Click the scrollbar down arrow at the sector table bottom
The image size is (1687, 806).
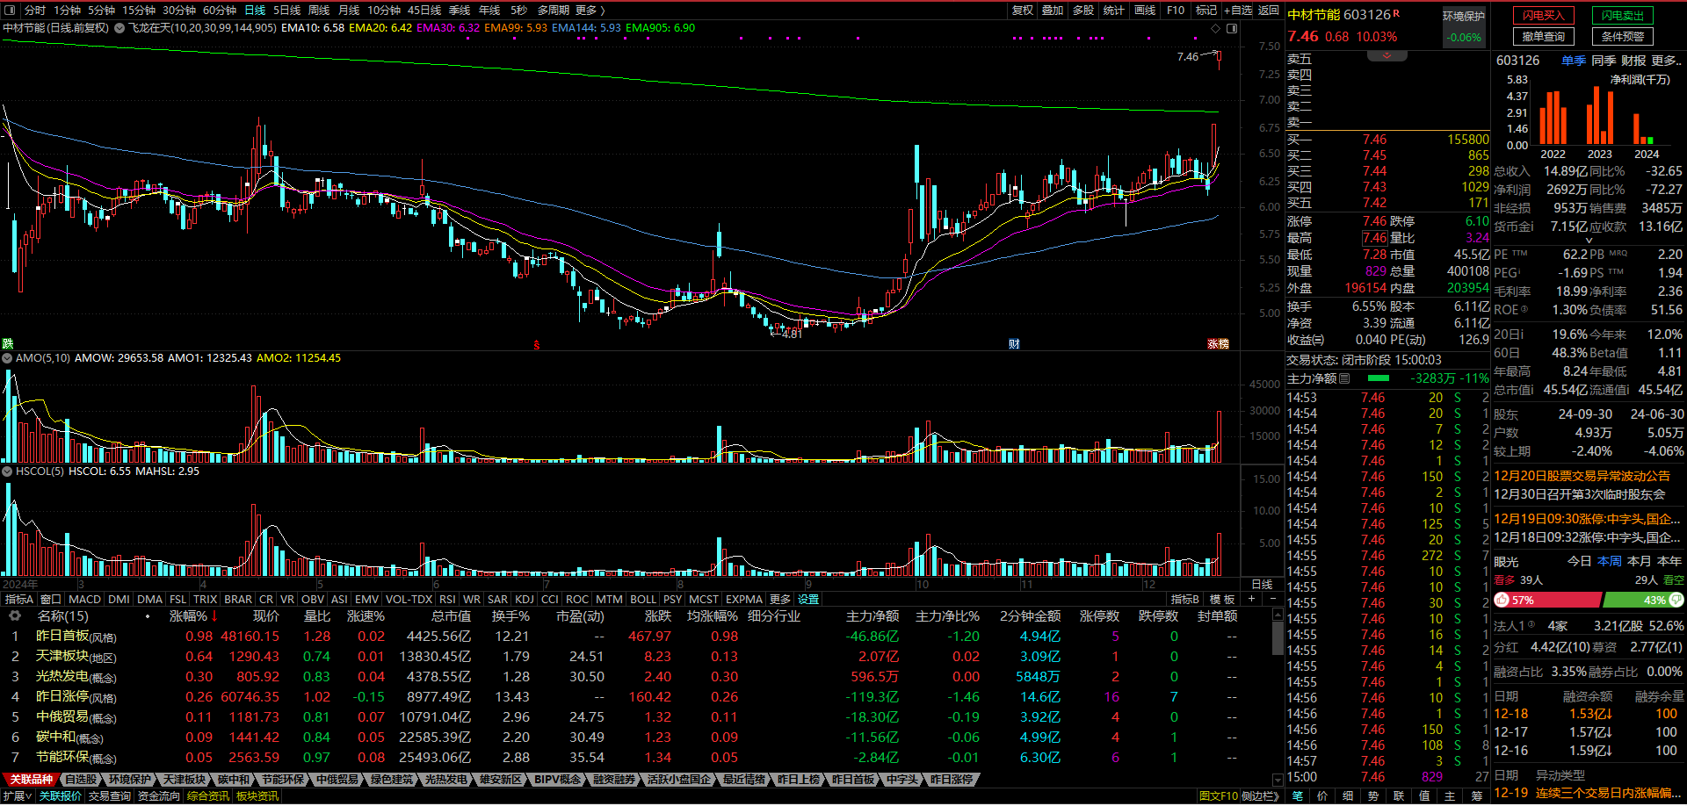pyautogui.click(x=1278, y=780)
